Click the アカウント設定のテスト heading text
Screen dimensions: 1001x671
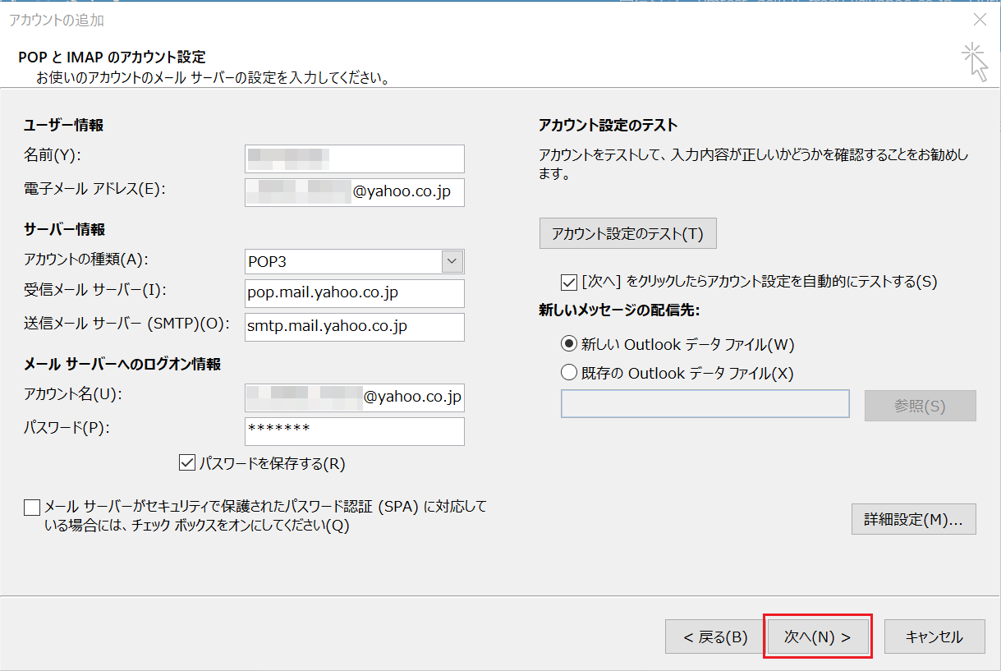pos(608,126)
